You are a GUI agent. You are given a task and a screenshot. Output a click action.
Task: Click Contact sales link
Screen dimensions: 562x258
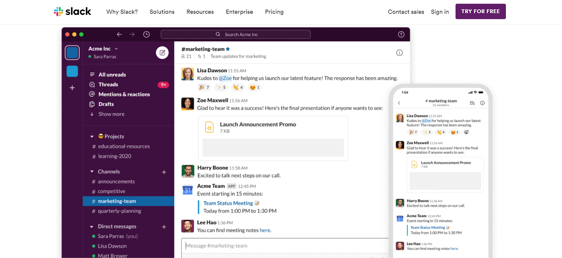click(x=406, y=12)
